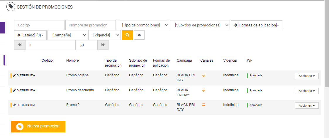Open the Sub-tipo de promociones dropdown
Screen dimensions: 329x138
tap(200, 25)
